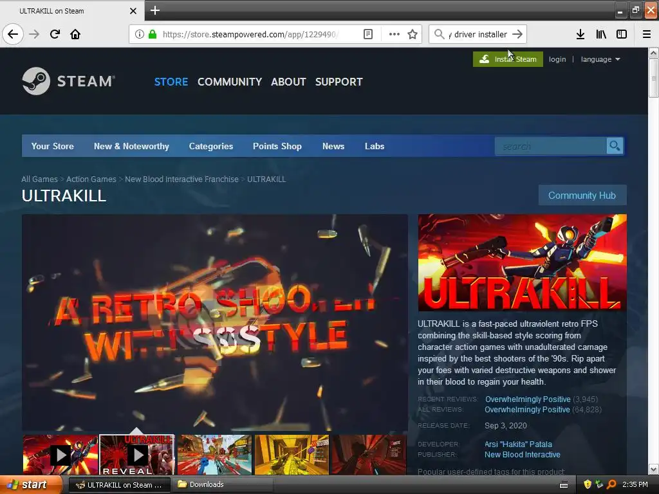Click the All Games breadcrumb
Screen dimensions: 659x494
[x=39, y=179]
